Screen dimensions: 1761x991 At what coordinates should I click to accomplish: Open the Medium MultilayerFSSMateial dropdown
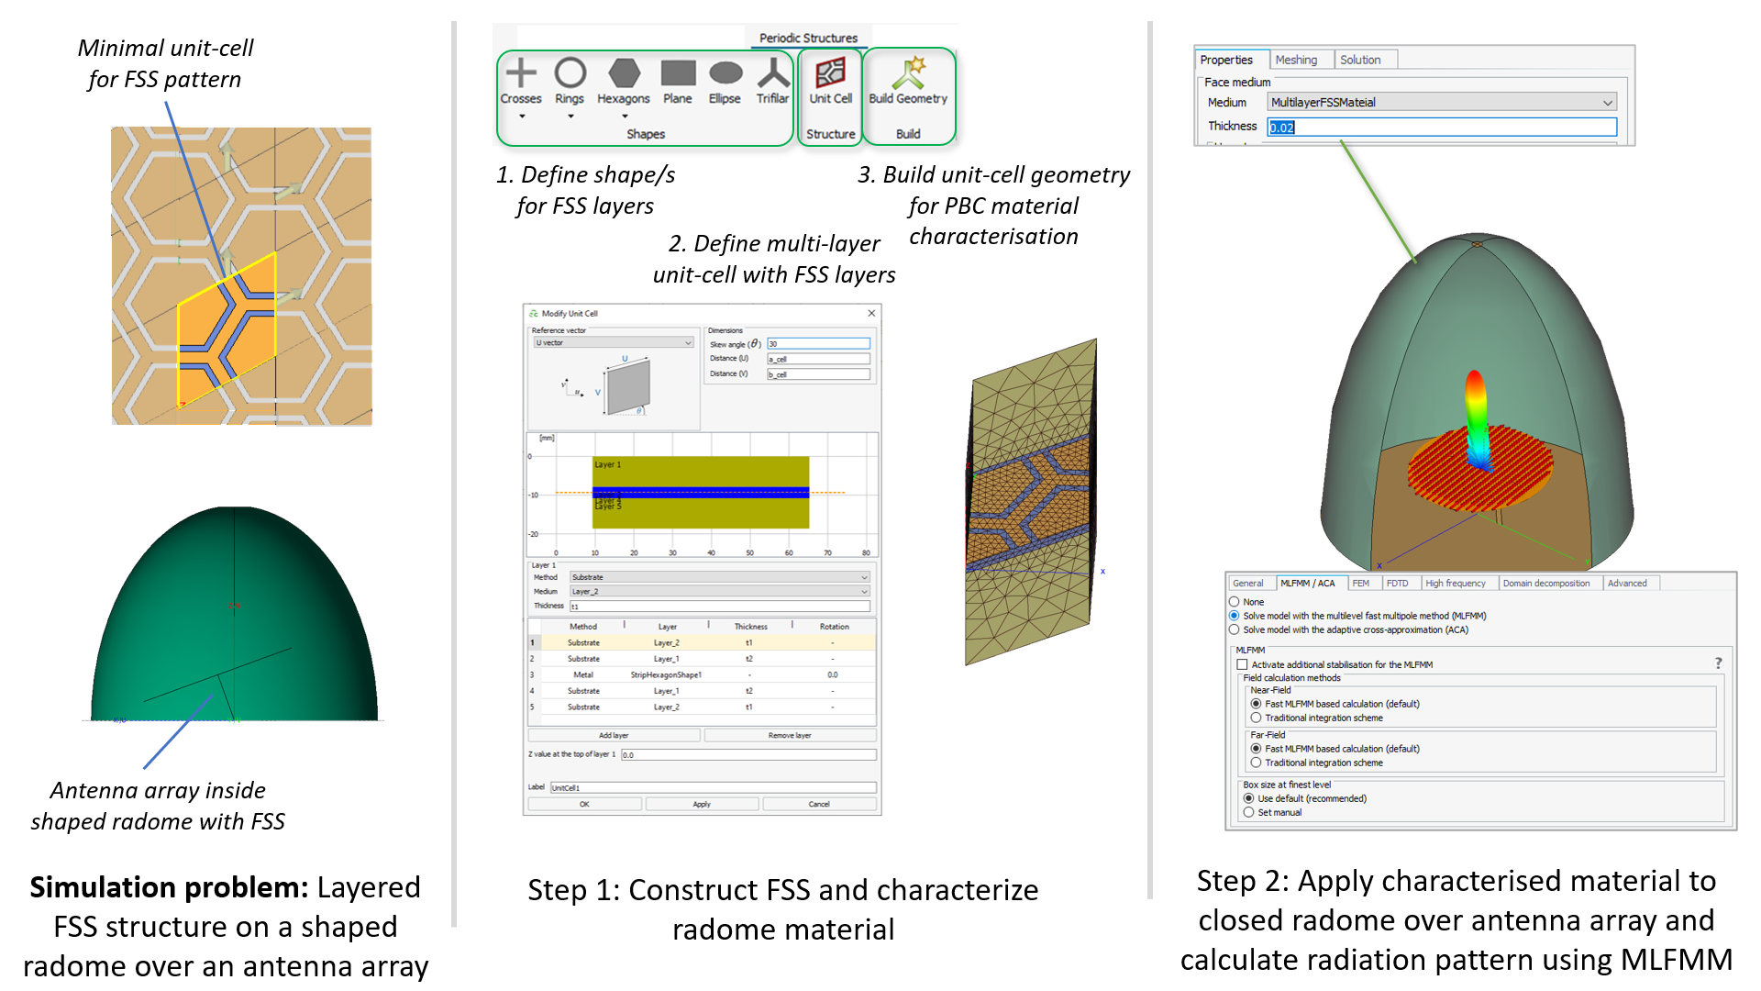1441,103
